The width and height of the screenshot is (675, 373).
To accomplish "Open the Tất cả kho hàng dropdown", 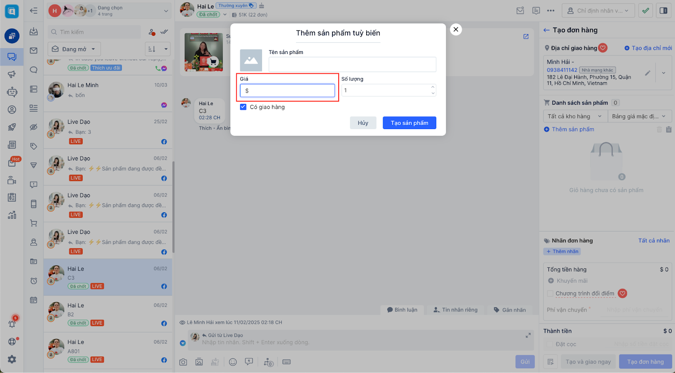I will point(575,116).
